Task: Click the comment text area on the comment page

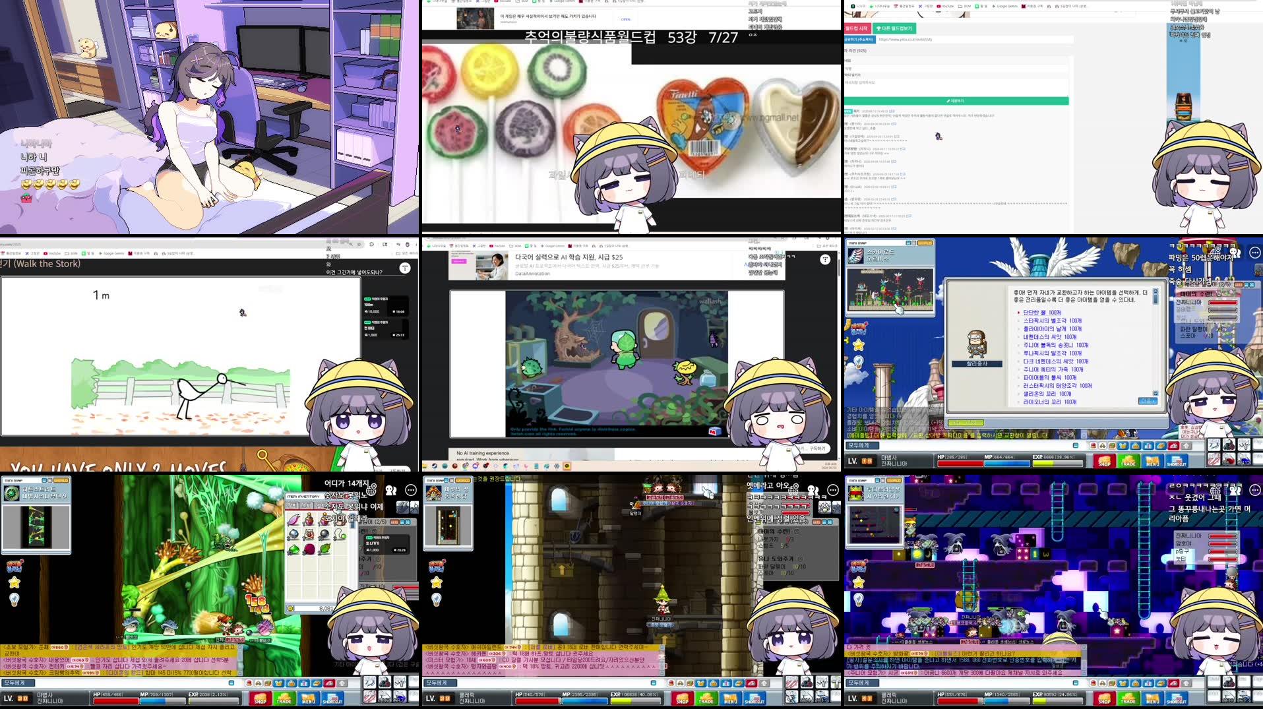Action: 956,87
